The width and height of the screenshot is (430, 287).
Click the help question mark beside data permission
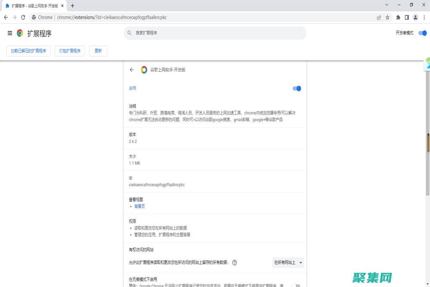click(234, 262)
